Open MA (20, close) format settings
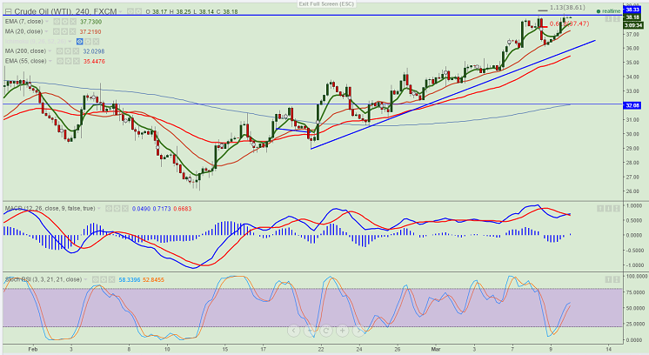The width and height of the screenshot is (649, 355). tap(64, 31)
